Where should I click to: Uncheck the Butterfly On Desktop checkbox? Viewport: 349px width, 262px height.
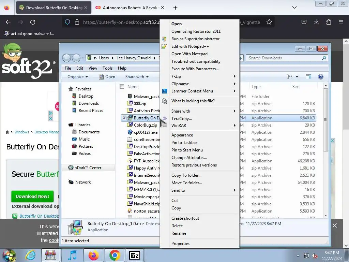click(124, 118)
